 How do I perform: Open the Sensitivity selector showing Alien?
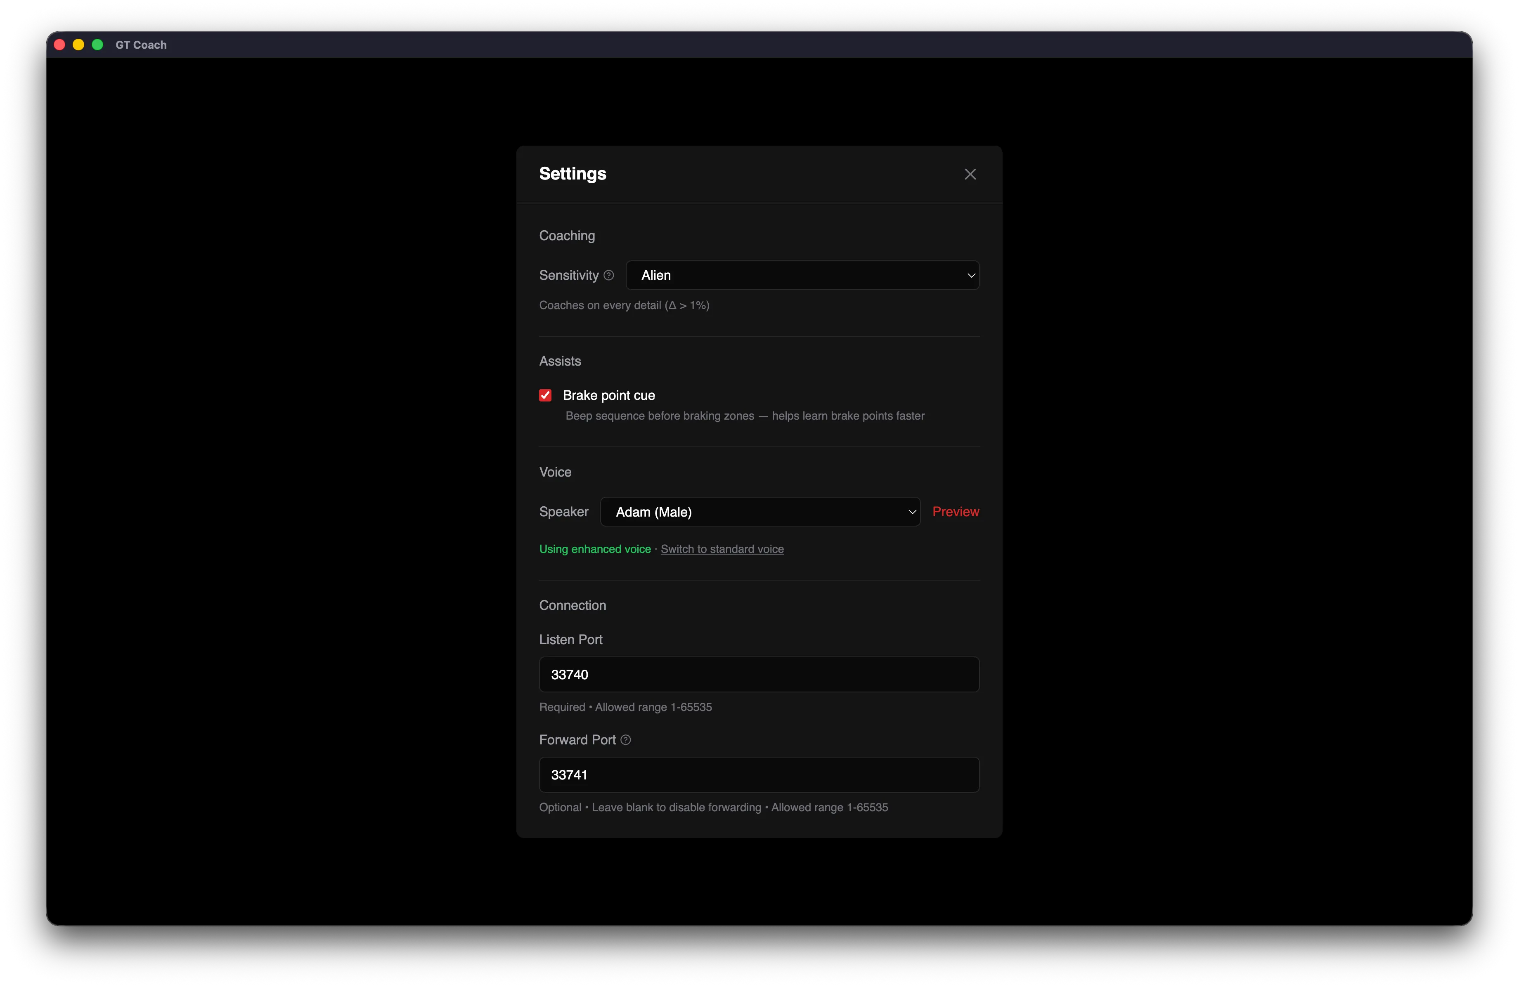(x=803, y=275)
